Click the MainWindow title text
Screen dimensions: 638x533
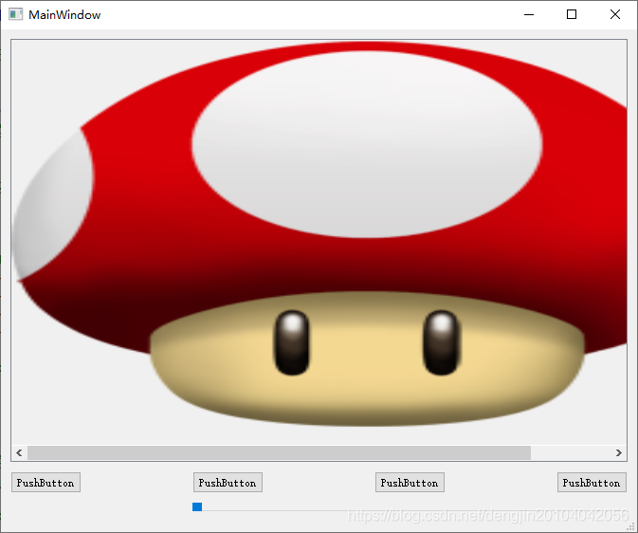(x=64, y=15)
